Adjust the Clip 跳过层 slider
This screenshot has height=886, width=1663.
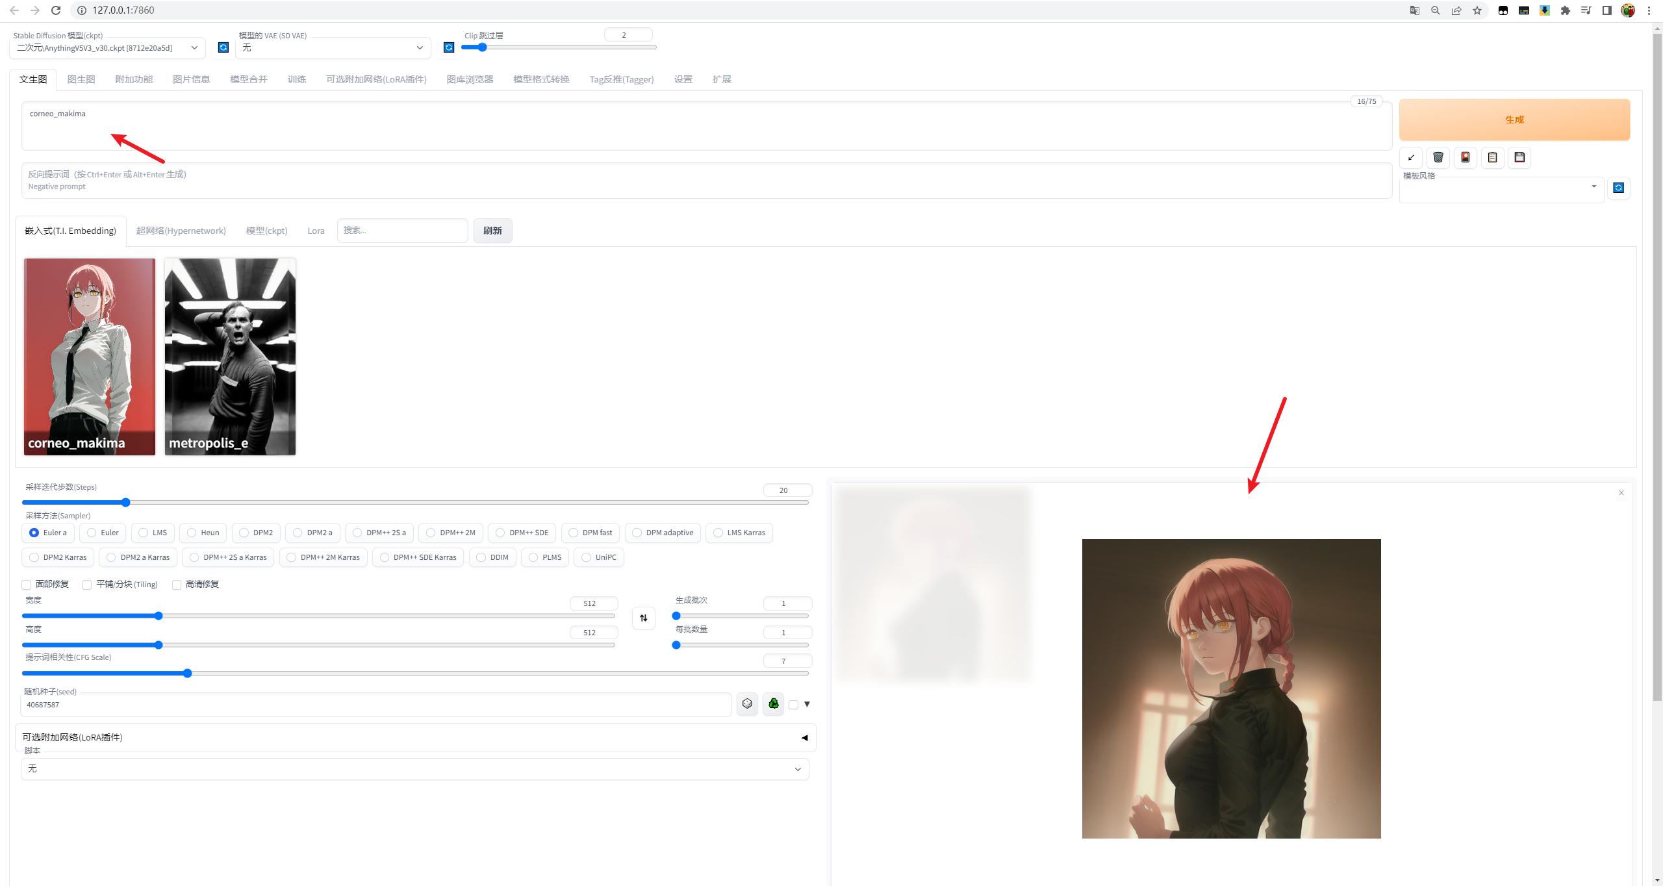(559, 47)
